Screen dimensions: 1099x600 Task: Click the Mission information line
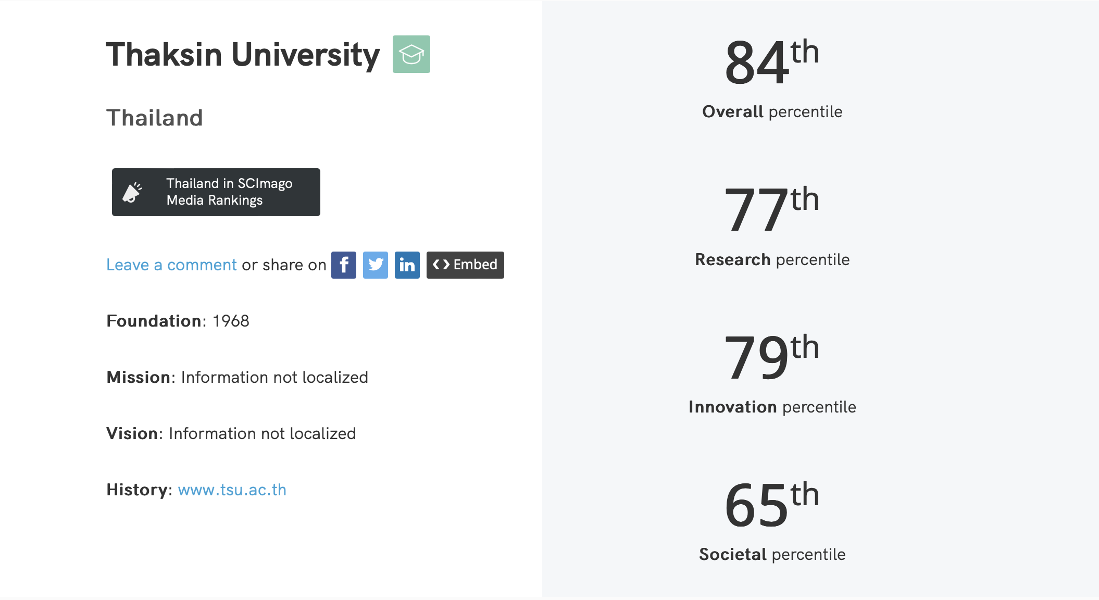click(237, 377)
